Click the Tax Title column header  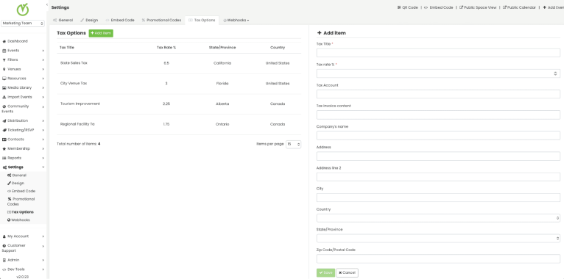pos(67,47)
